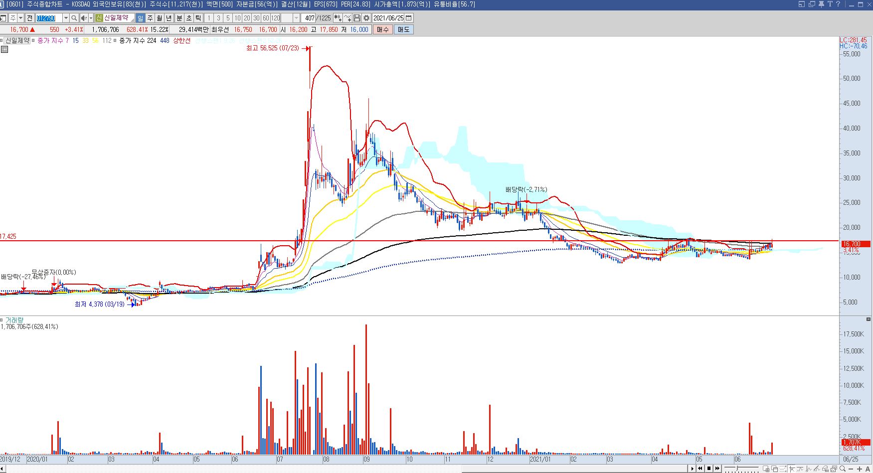Click the 매수 buy button
Viewport: 873px width, 473px height.
383,29
